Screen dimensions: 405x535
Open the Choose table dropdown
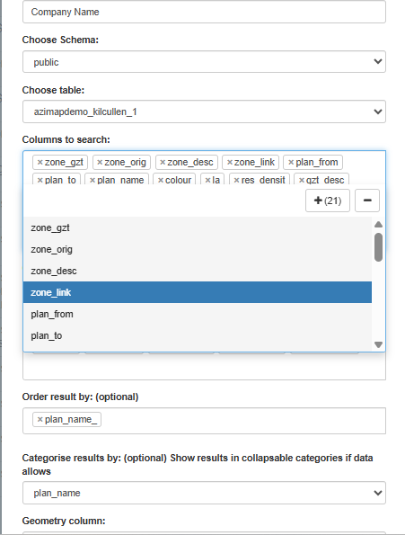click(x=204, y=111)
